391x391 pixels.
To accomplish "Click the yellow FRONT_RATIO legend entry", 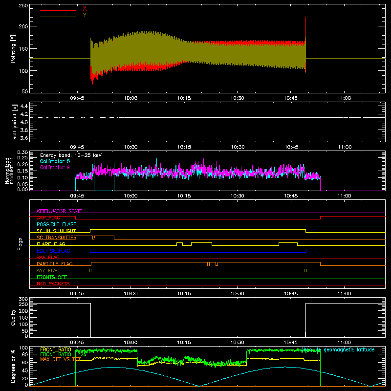I will pyautogui.click(x=56, y=349).
